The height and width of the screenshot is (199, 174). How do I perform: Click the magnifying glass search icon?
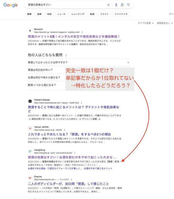coord(129,5)
